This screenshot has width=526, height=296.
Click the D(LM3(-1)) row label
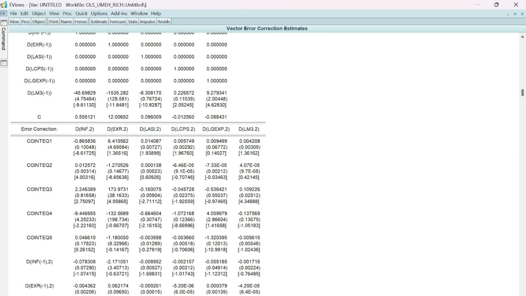[x=39, y=93]
